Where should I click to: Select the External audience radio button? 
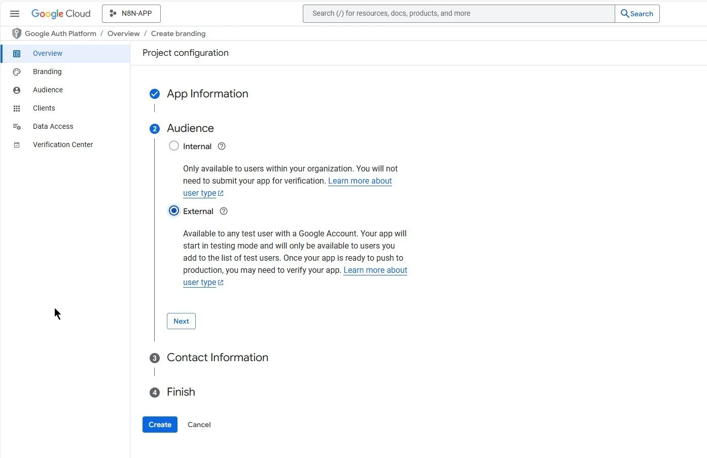point(174,210)
